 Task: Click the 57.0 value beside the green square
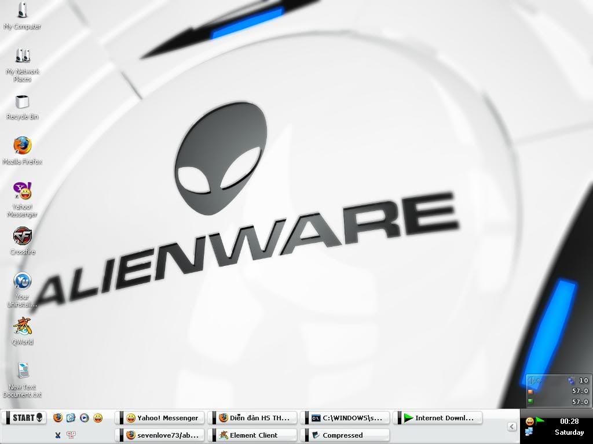[x=580, y=402]
